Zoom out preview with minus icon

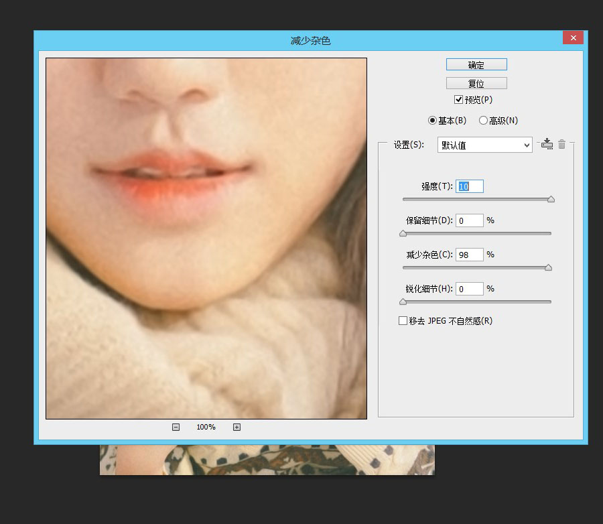176,427
